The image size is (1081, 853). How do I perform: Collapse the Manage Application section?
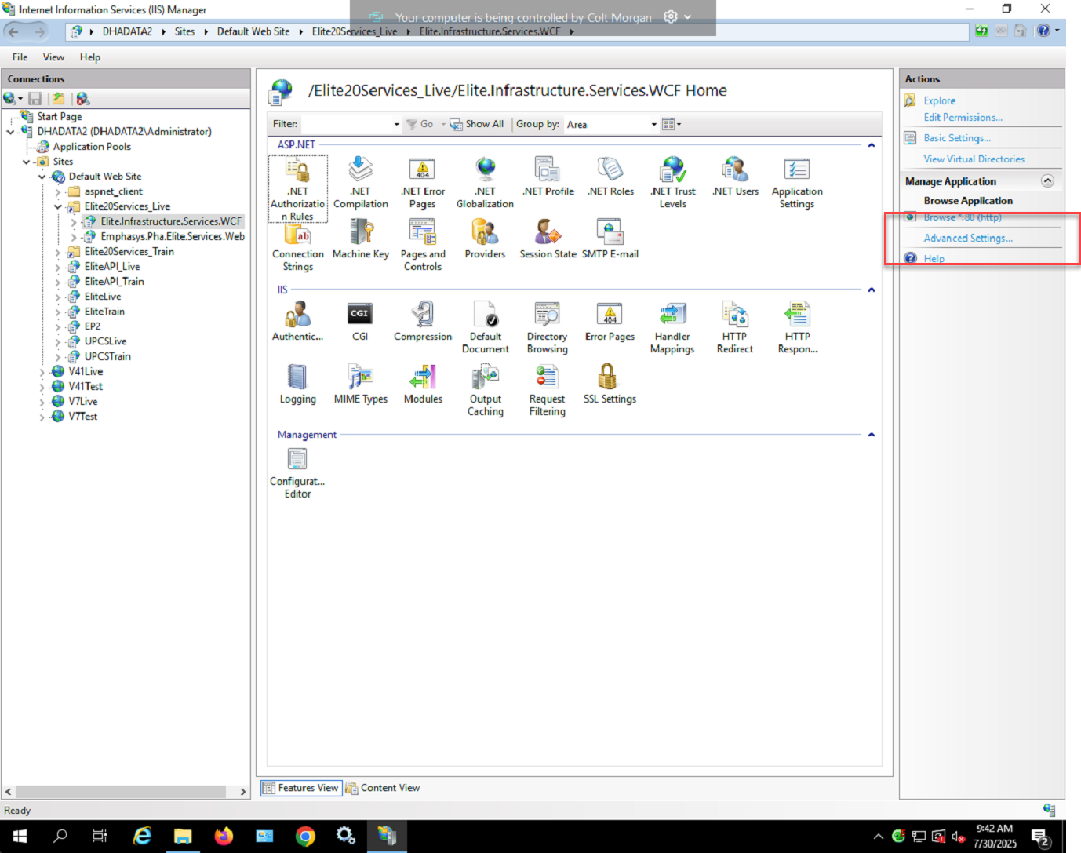pos(1047,180)
